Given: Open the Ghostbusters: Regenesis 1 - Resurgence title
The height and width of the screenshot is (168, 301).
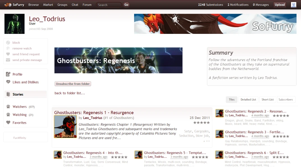Looking at the screenshot, I should click(x=94, y=113).
